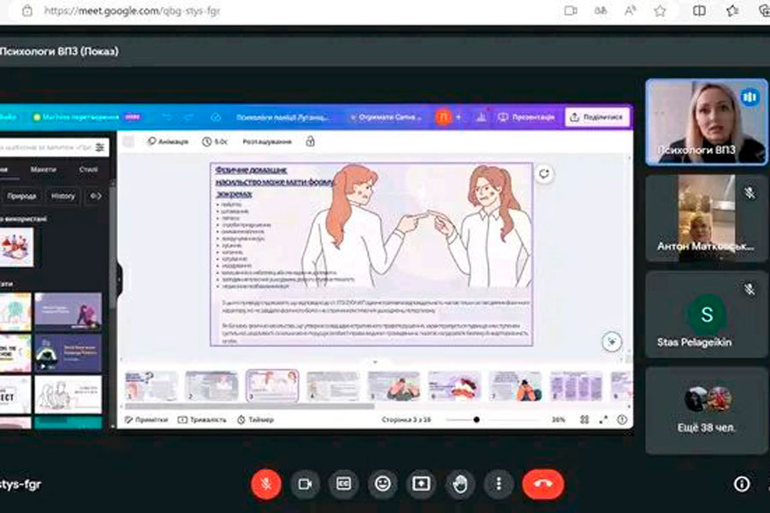Click the present screen button
Image resolution: width=770 pixels, height=513 pixels.
pos(421,484)
